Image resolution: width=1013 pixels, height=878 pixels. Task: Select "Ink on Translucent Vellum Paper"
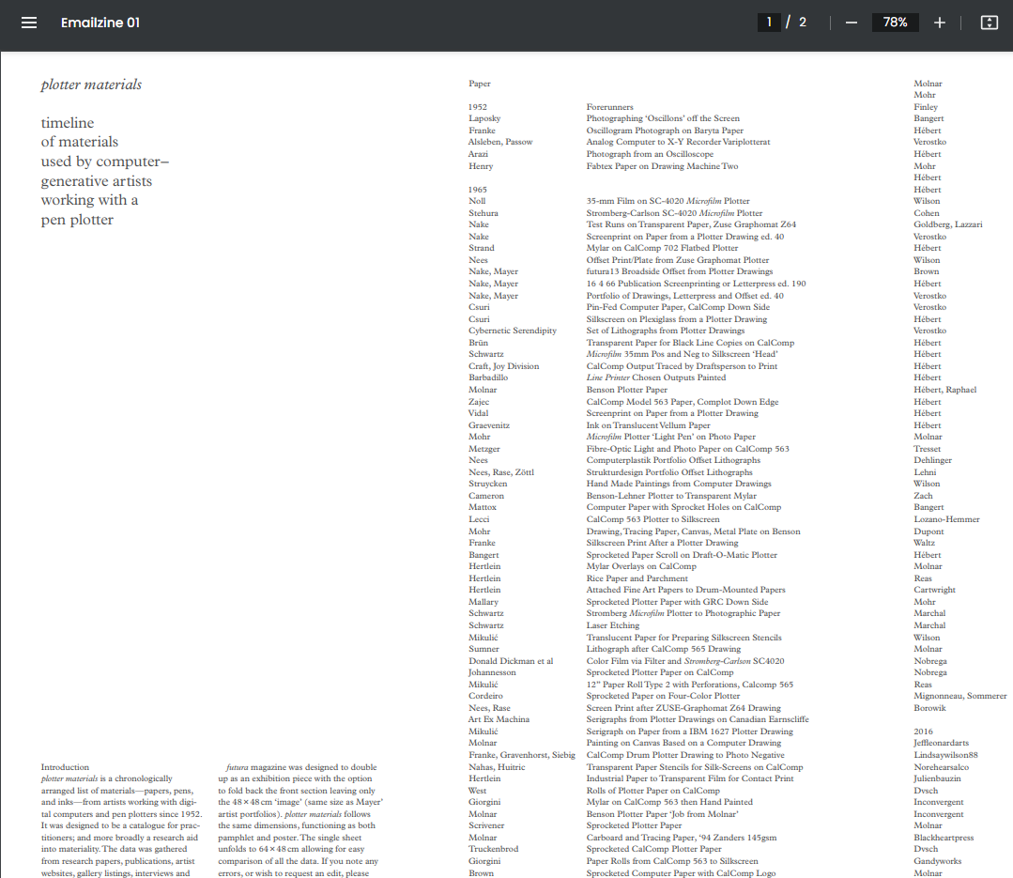click(x=648, y=425)
